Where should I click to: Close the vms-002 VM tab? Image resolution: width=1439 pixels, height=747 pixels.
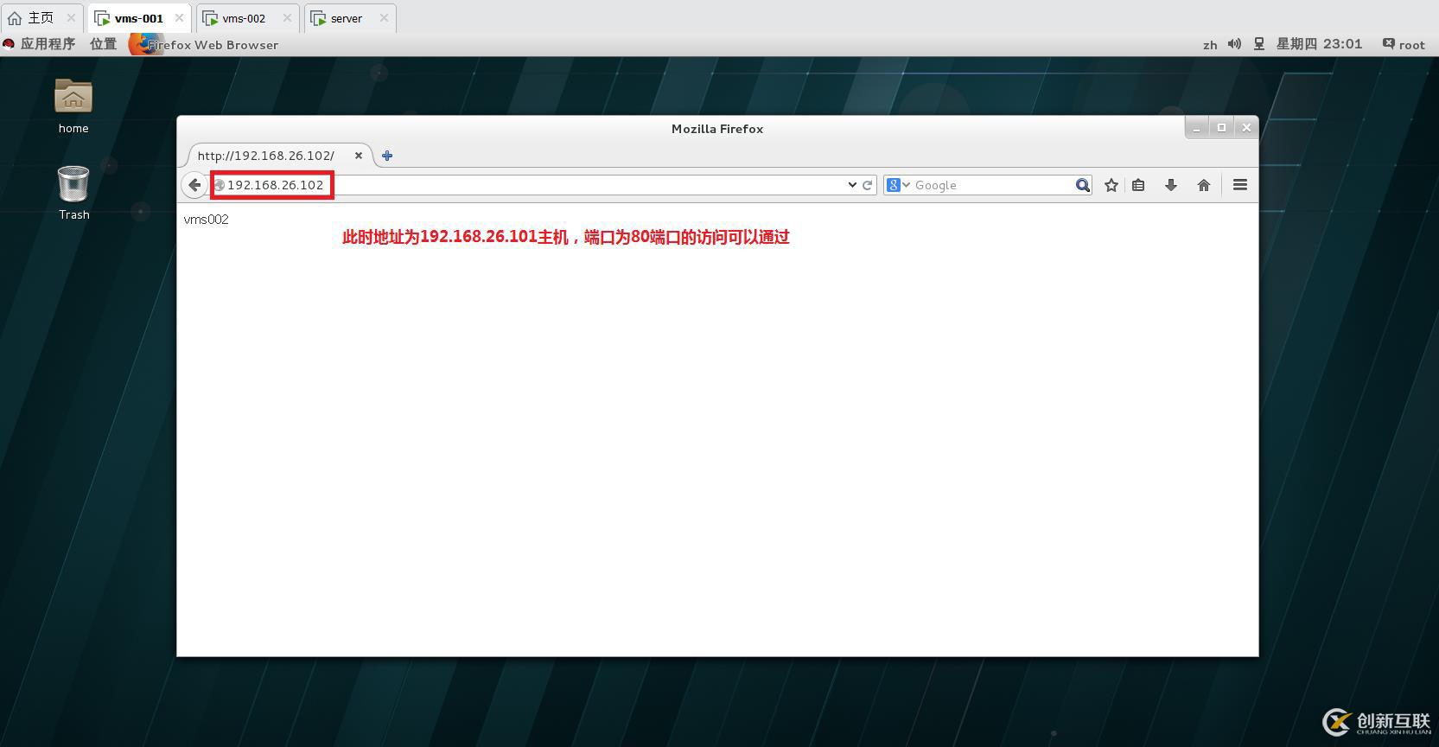(287, 18)
